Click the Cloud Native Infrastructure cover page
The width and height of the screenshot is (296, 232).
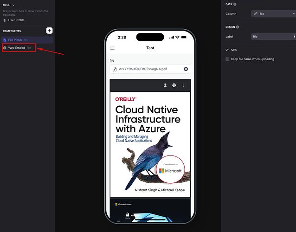(150, 144)
